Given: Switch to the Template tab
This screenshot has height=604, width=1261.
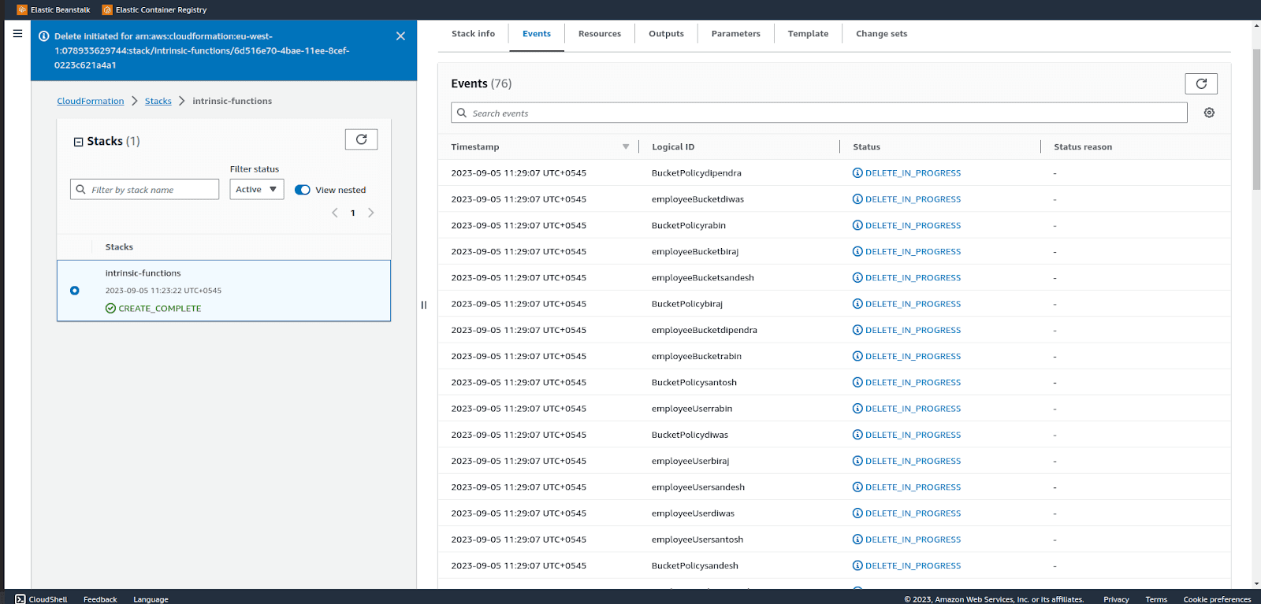Looking at the screenshot, I should coord(808,34).
